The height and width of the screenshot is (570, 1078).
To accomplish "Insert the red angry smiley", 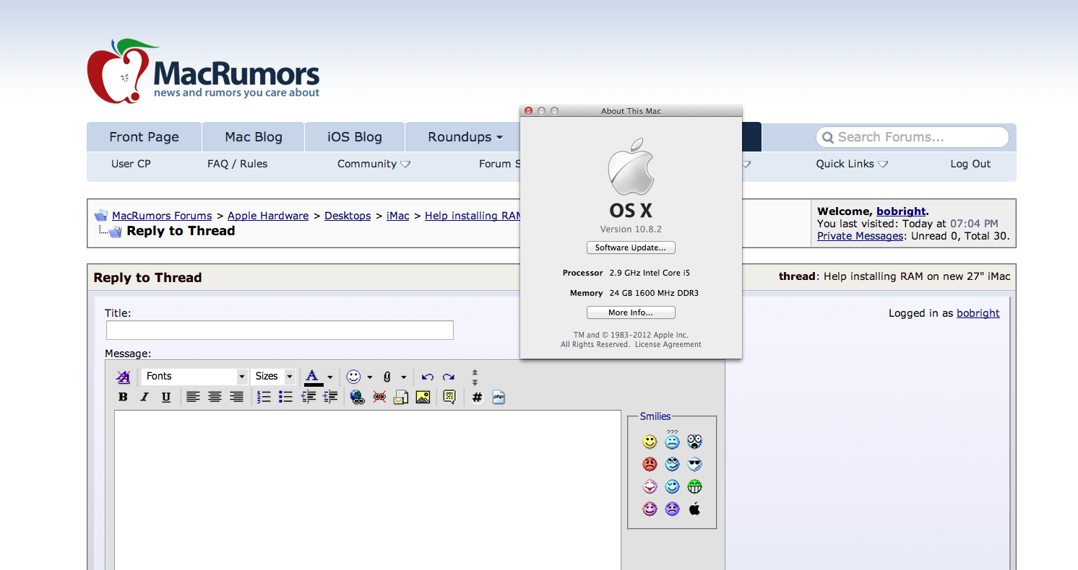I will tap(650, 464).
